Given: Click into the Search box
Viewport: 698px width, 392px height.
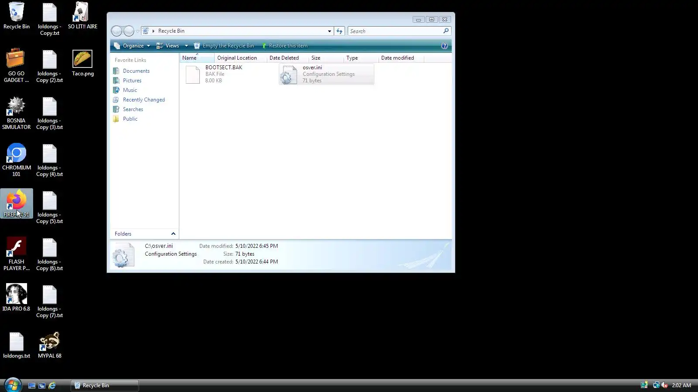Looking at the screenshot, I should 395,31.
